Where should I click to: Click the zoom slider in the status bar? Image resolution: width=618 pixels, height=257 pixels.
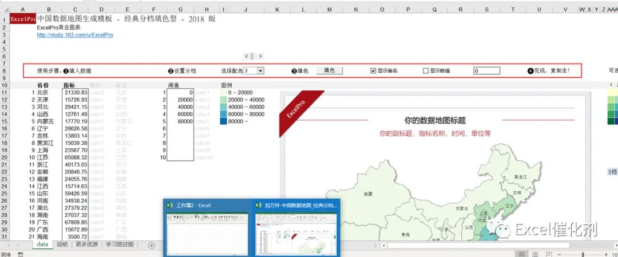click(x=583, y=255)
